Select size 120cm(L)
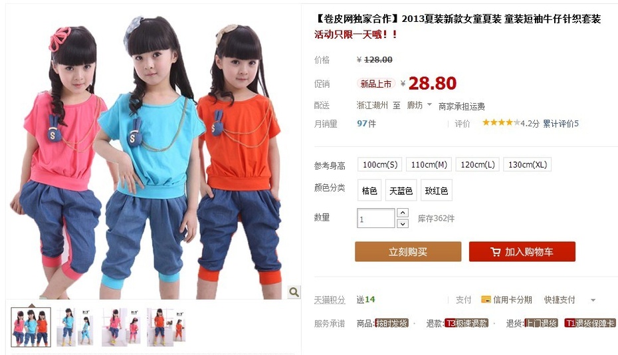Image resolution: width=618 pixels, height=355 pixels. pos(477,164)
